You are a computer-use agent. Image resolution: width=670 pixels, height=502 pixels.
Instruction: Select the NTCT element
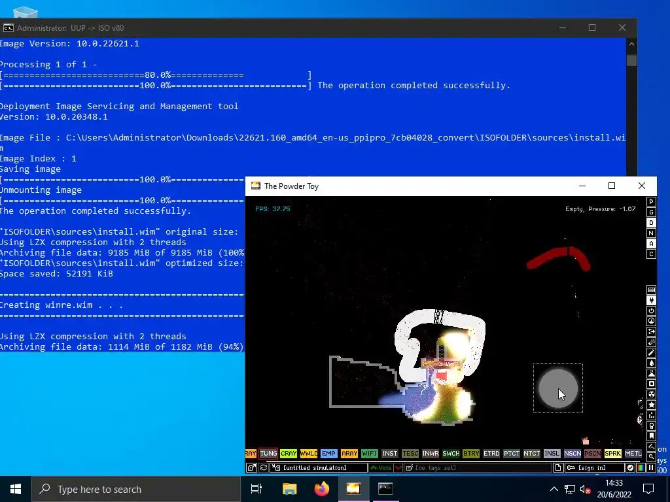[x=531, y=454]
